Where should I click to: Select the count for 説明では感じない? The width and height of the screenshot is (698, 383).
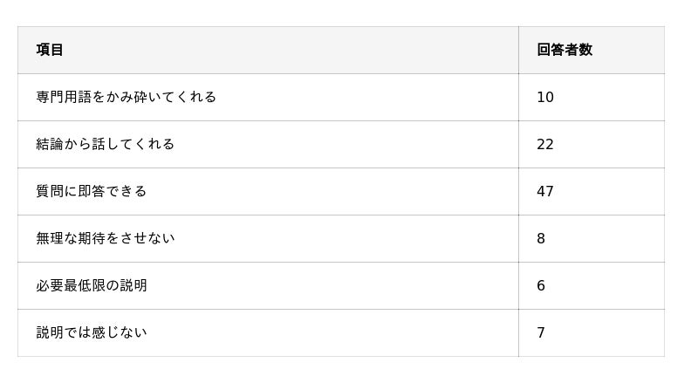point(541,332)
